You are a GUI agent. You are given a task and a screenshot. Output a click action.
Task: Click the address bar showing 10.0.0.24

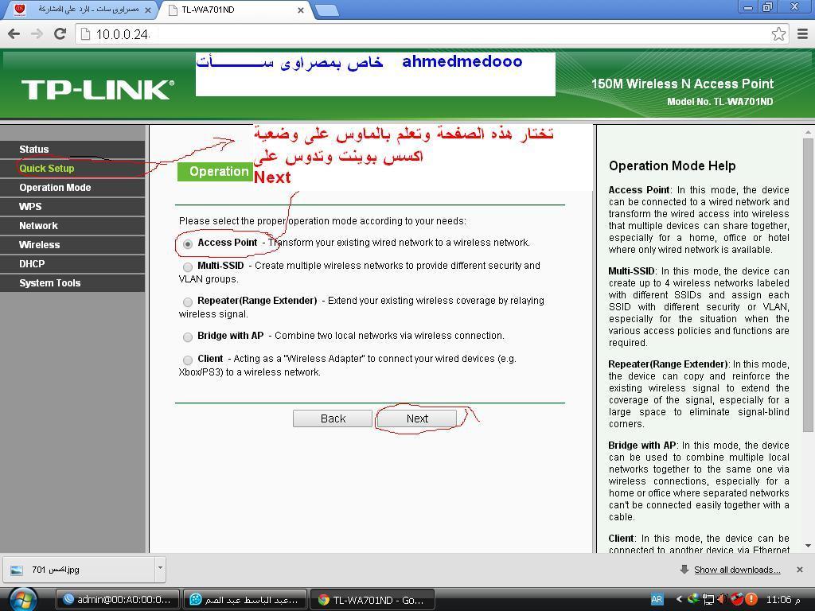[x=432, y=34]
